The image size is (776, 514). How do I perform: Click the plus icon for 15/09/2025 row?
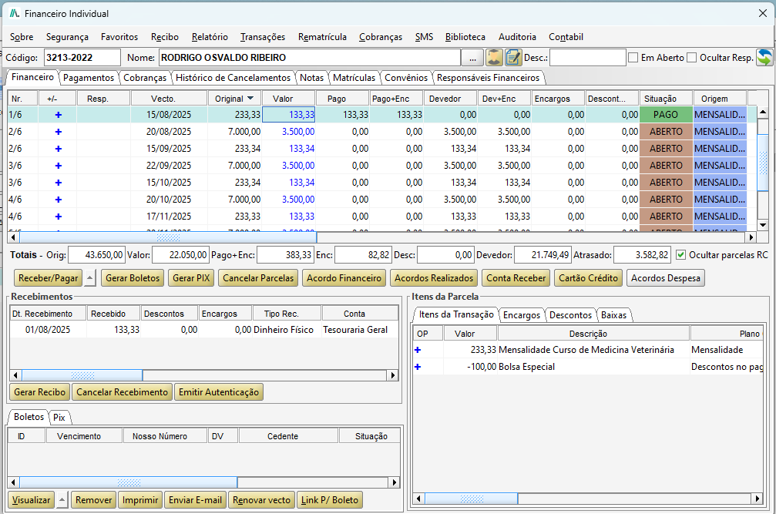tap(59, 149)
